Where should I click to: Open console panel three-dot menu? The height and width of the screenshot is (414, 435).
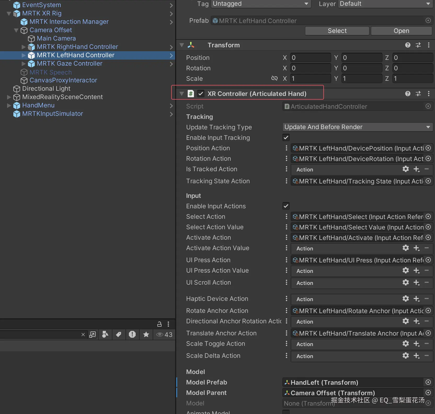[x=168, y=324]
